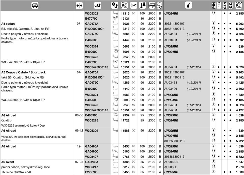Click the price 11588 for W305309

[x=125, y=131]
